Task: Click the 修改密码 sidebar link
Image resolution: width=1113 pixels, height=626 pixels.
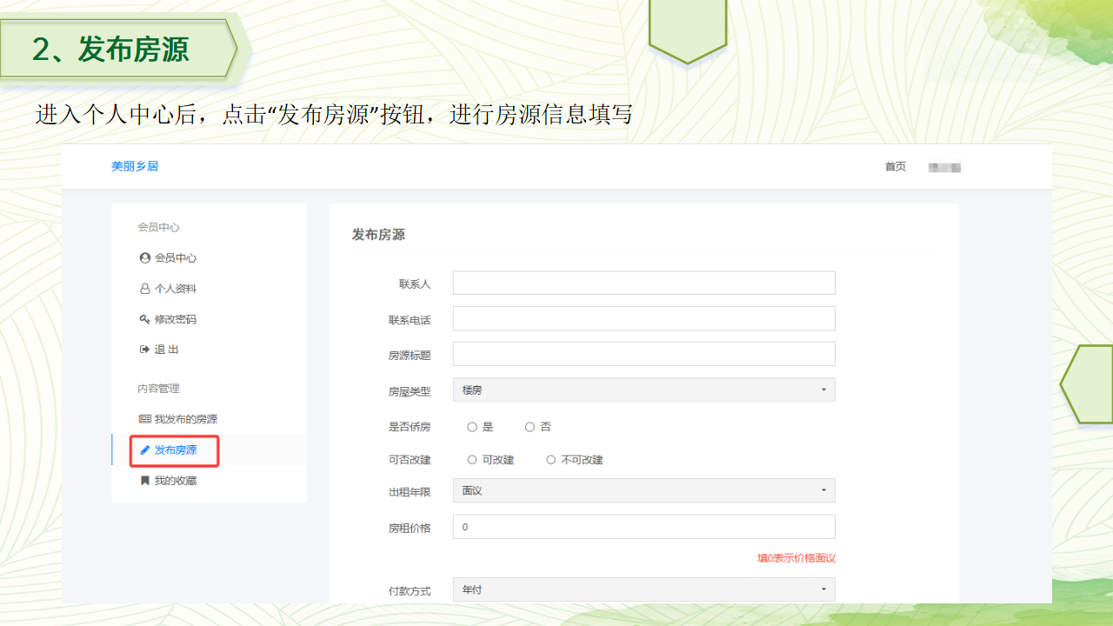Action: [176, 319]
